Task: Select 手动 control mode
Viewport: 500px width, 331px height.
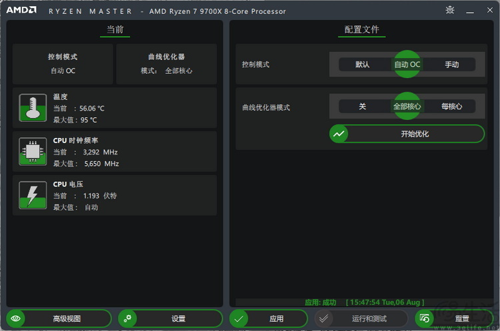Action: coord(451,65)
